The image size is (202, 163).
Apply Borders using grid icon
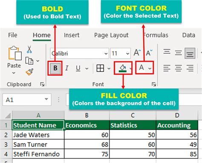coord(100,68)
